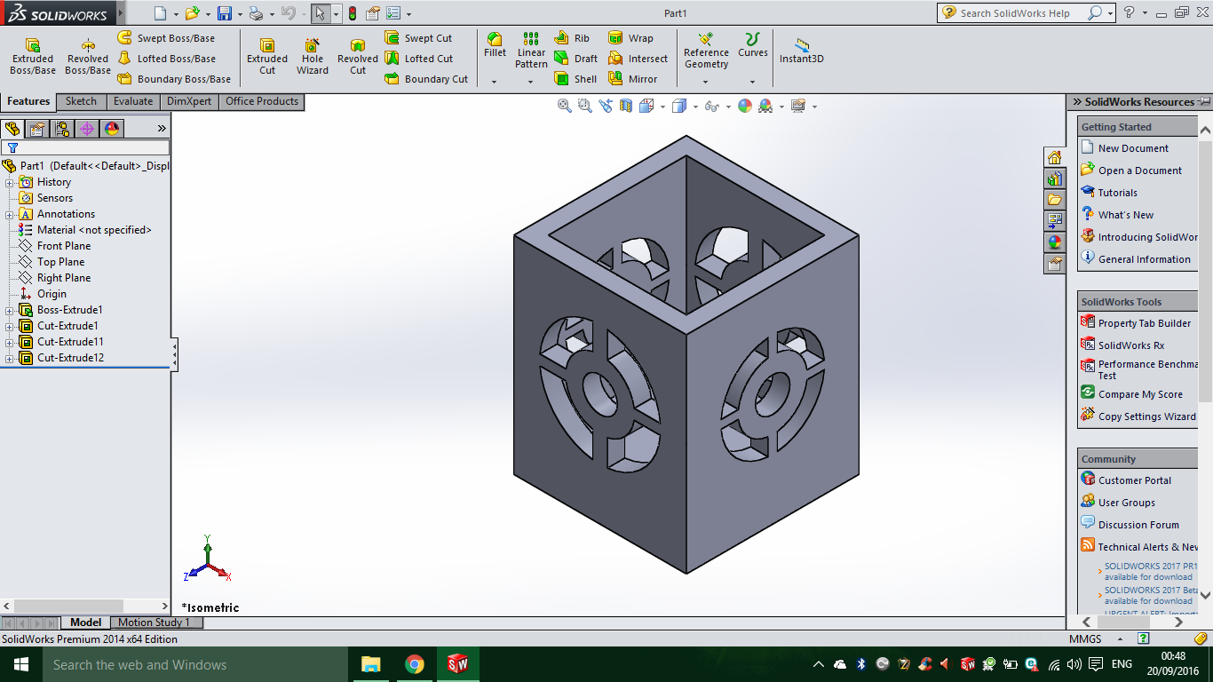Expand the Cut-Extrude1 feature node
Screen dimensions: 1213x682
[x=10, y=327]
